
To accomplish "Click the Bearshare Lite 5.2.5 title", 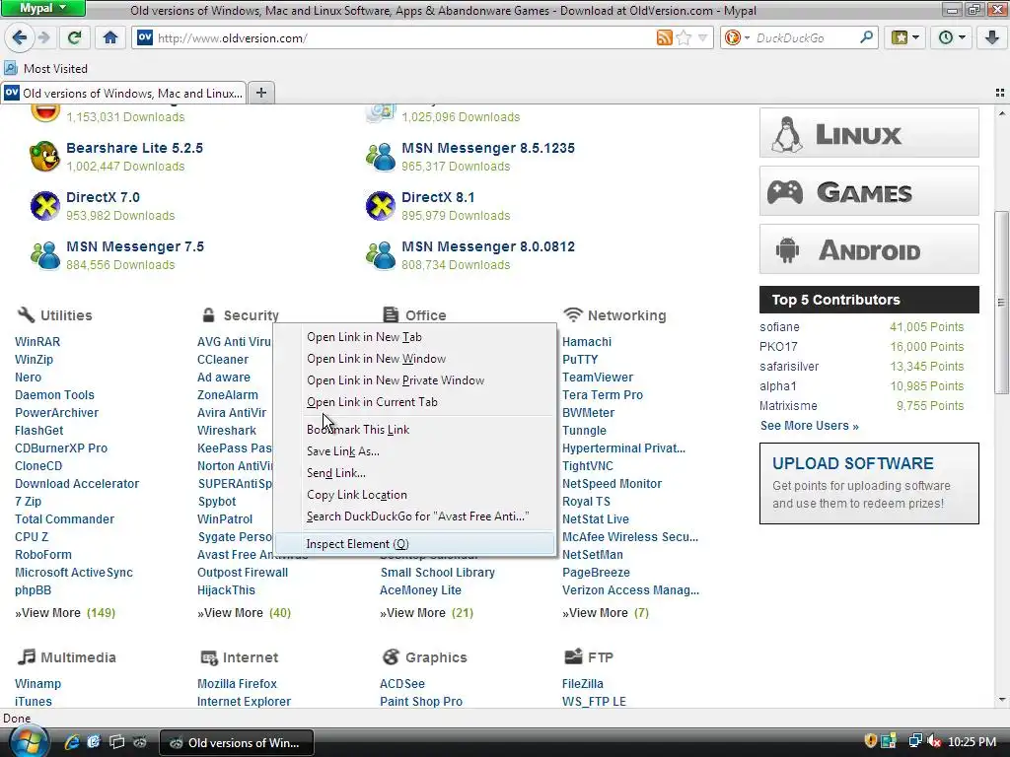I will (x=134, y=148).
